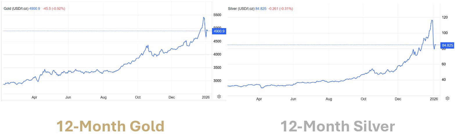Screen dimensions: 455x134
Task: Click Dec on the gold chart time axis
Action: [172, 98]
